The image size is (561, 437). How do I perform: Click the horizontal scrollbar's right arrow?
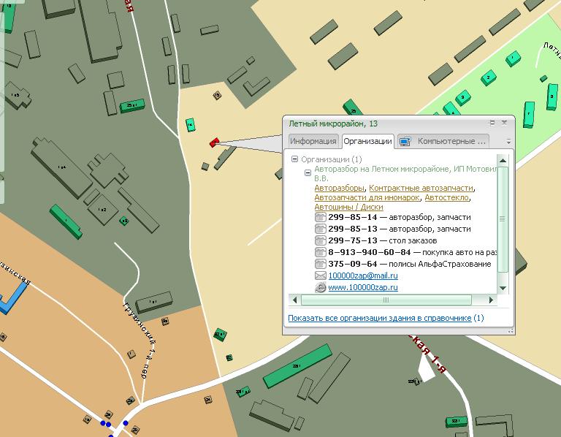point(492,300)
